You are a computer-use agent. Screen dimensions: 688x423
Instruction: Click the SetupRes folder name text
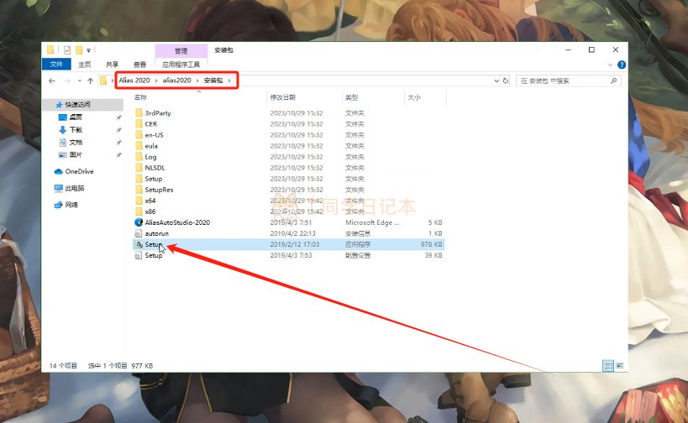coord(159,190)
